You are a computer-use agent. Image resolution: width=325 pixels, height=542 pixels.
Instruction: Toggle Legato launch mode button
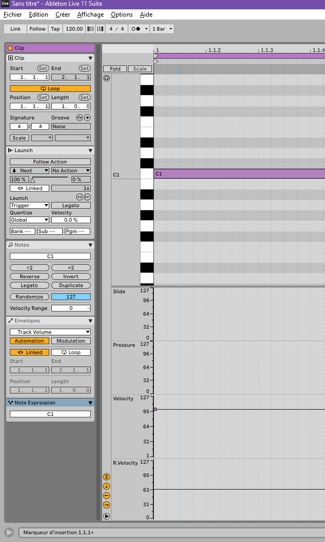[70, 205]
